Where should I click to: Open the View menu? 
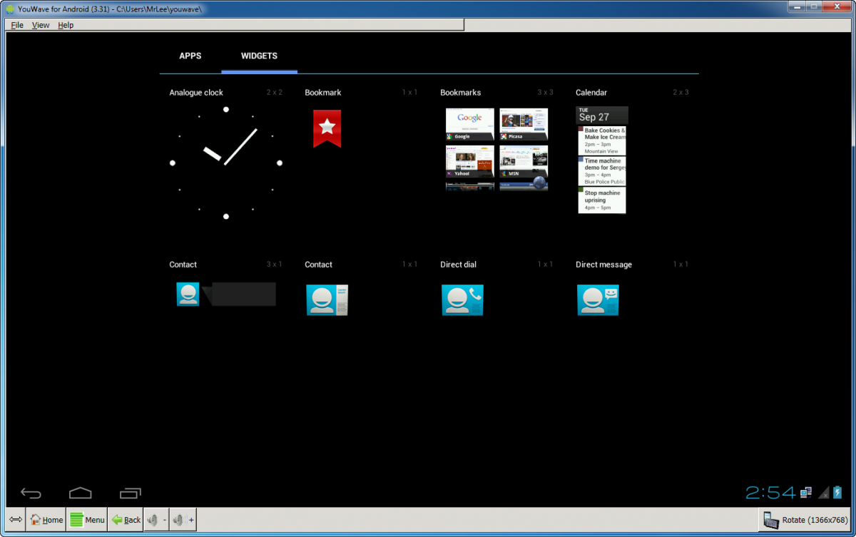click(x=41, y=25)
